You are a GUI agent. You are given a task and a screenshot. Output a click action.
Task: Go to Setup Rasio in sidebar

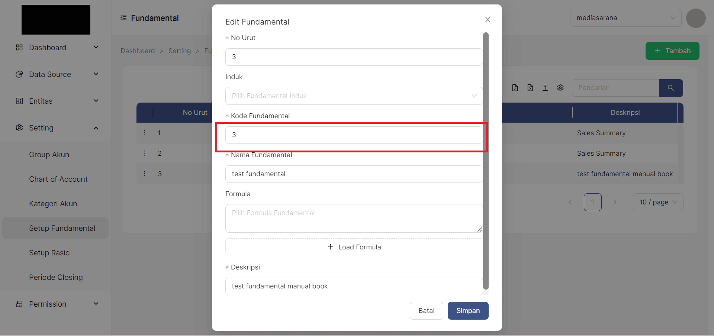pyautogui.click(x=49, y=253)
